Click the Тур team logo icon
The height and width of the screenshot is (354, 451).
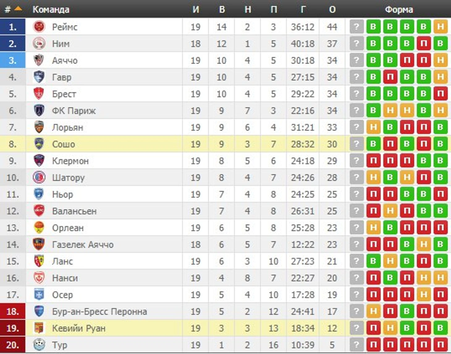pos(39,345)
